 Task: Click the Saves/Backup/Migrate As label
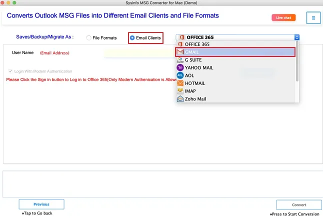click(x=45, y=37)
